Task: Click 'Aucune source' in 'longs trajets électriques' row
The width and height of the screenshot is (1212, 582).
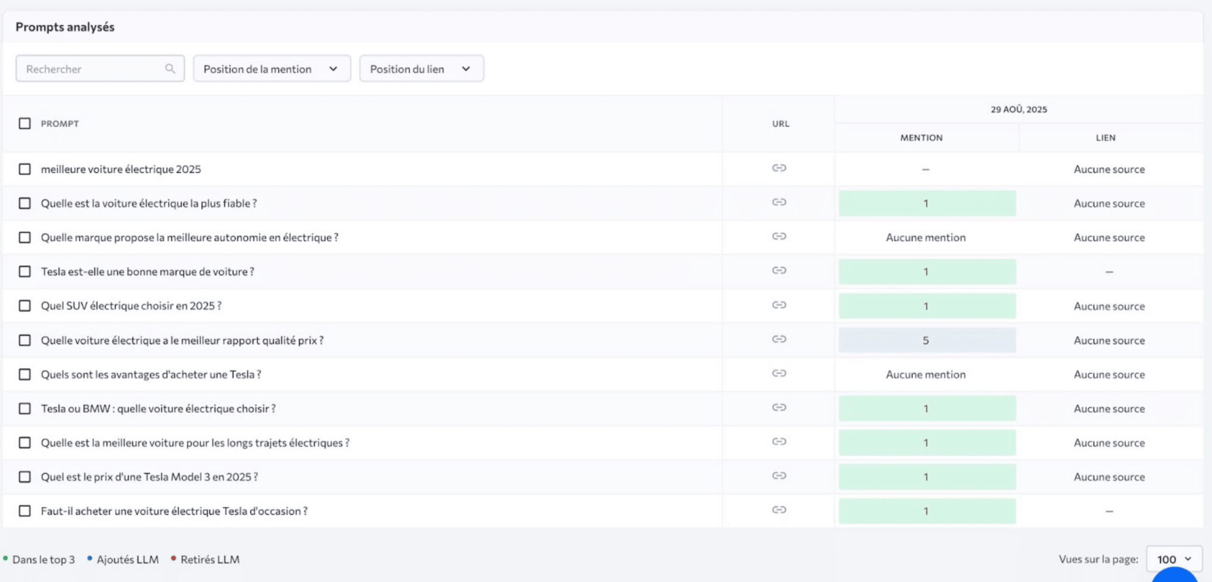Action: click(x=1109, y=442)
